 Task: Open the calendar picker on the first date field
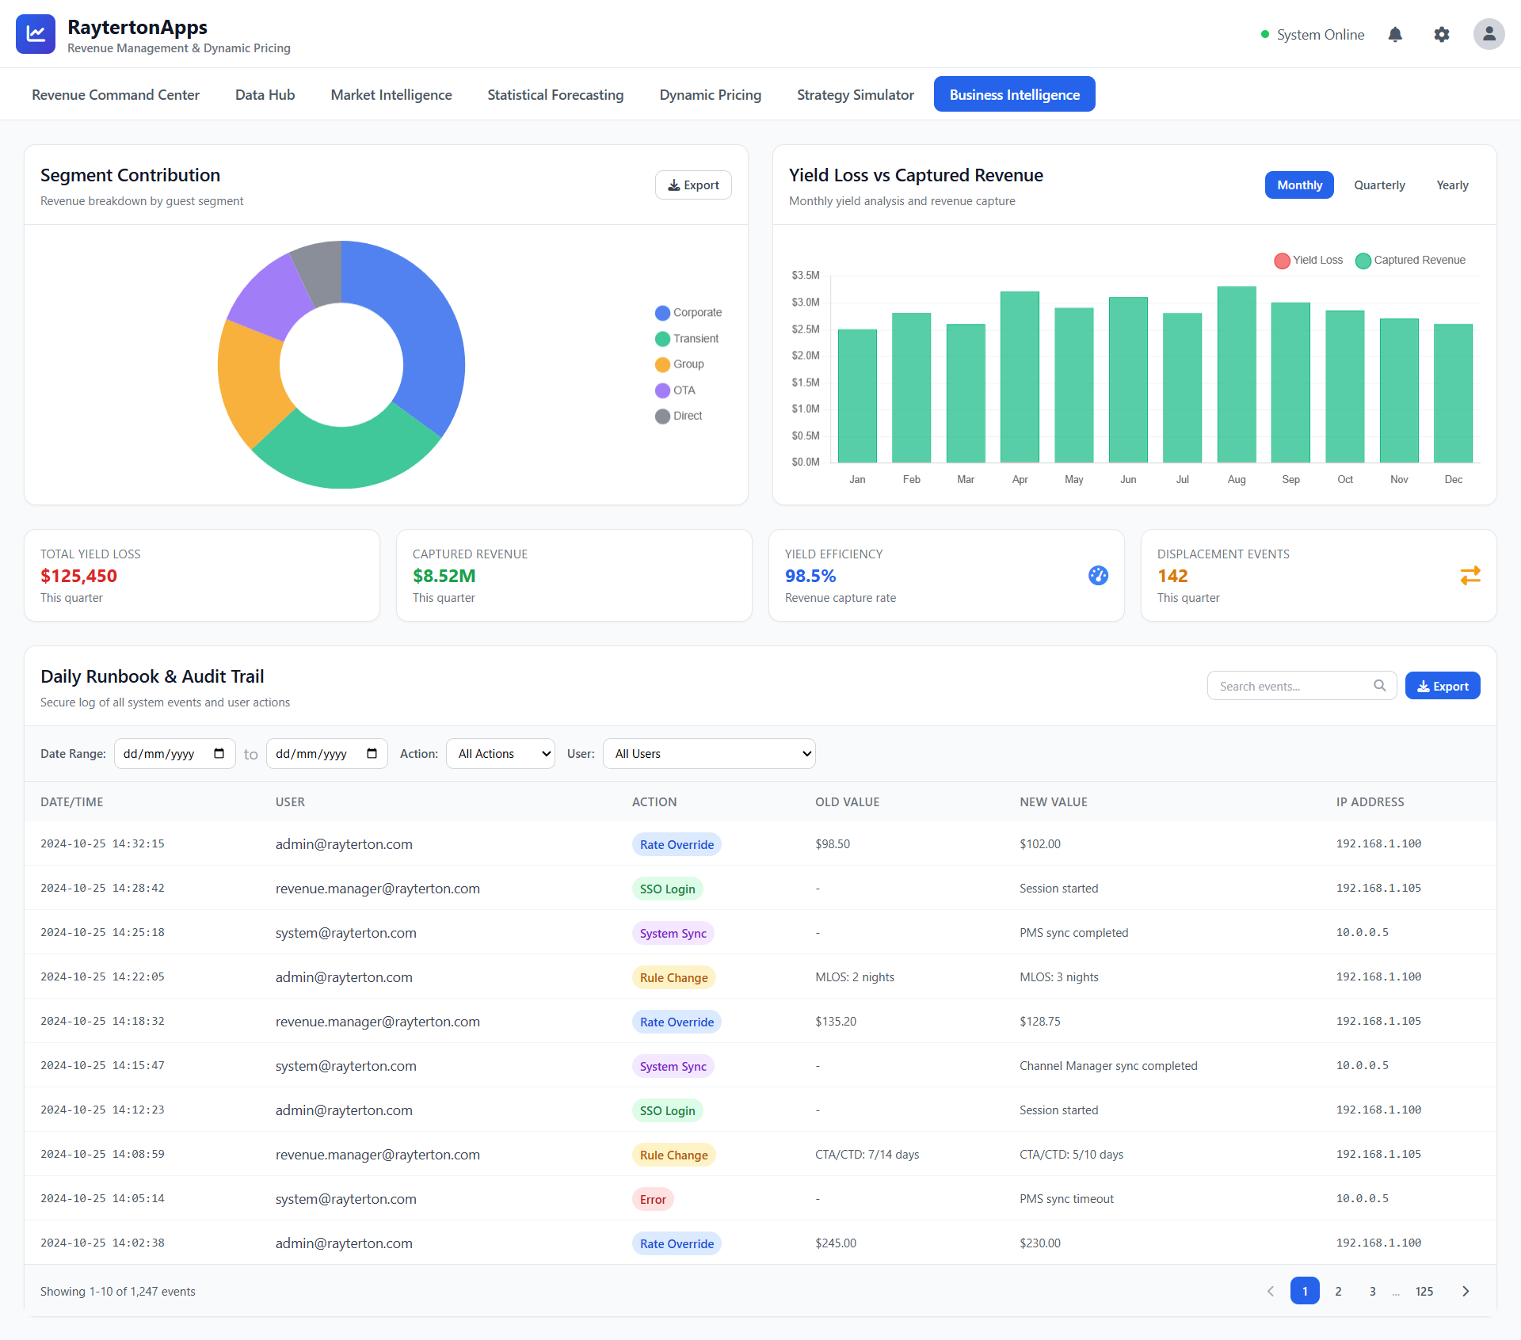point(219,753)
